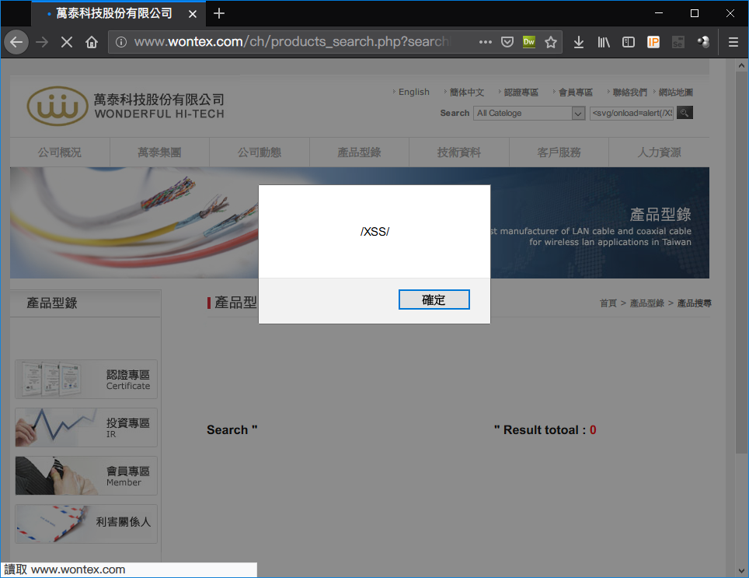Open the 萬泰集團 menu
Image resolution: width=749 pixels, height=578 pixels.
(159, 152)
